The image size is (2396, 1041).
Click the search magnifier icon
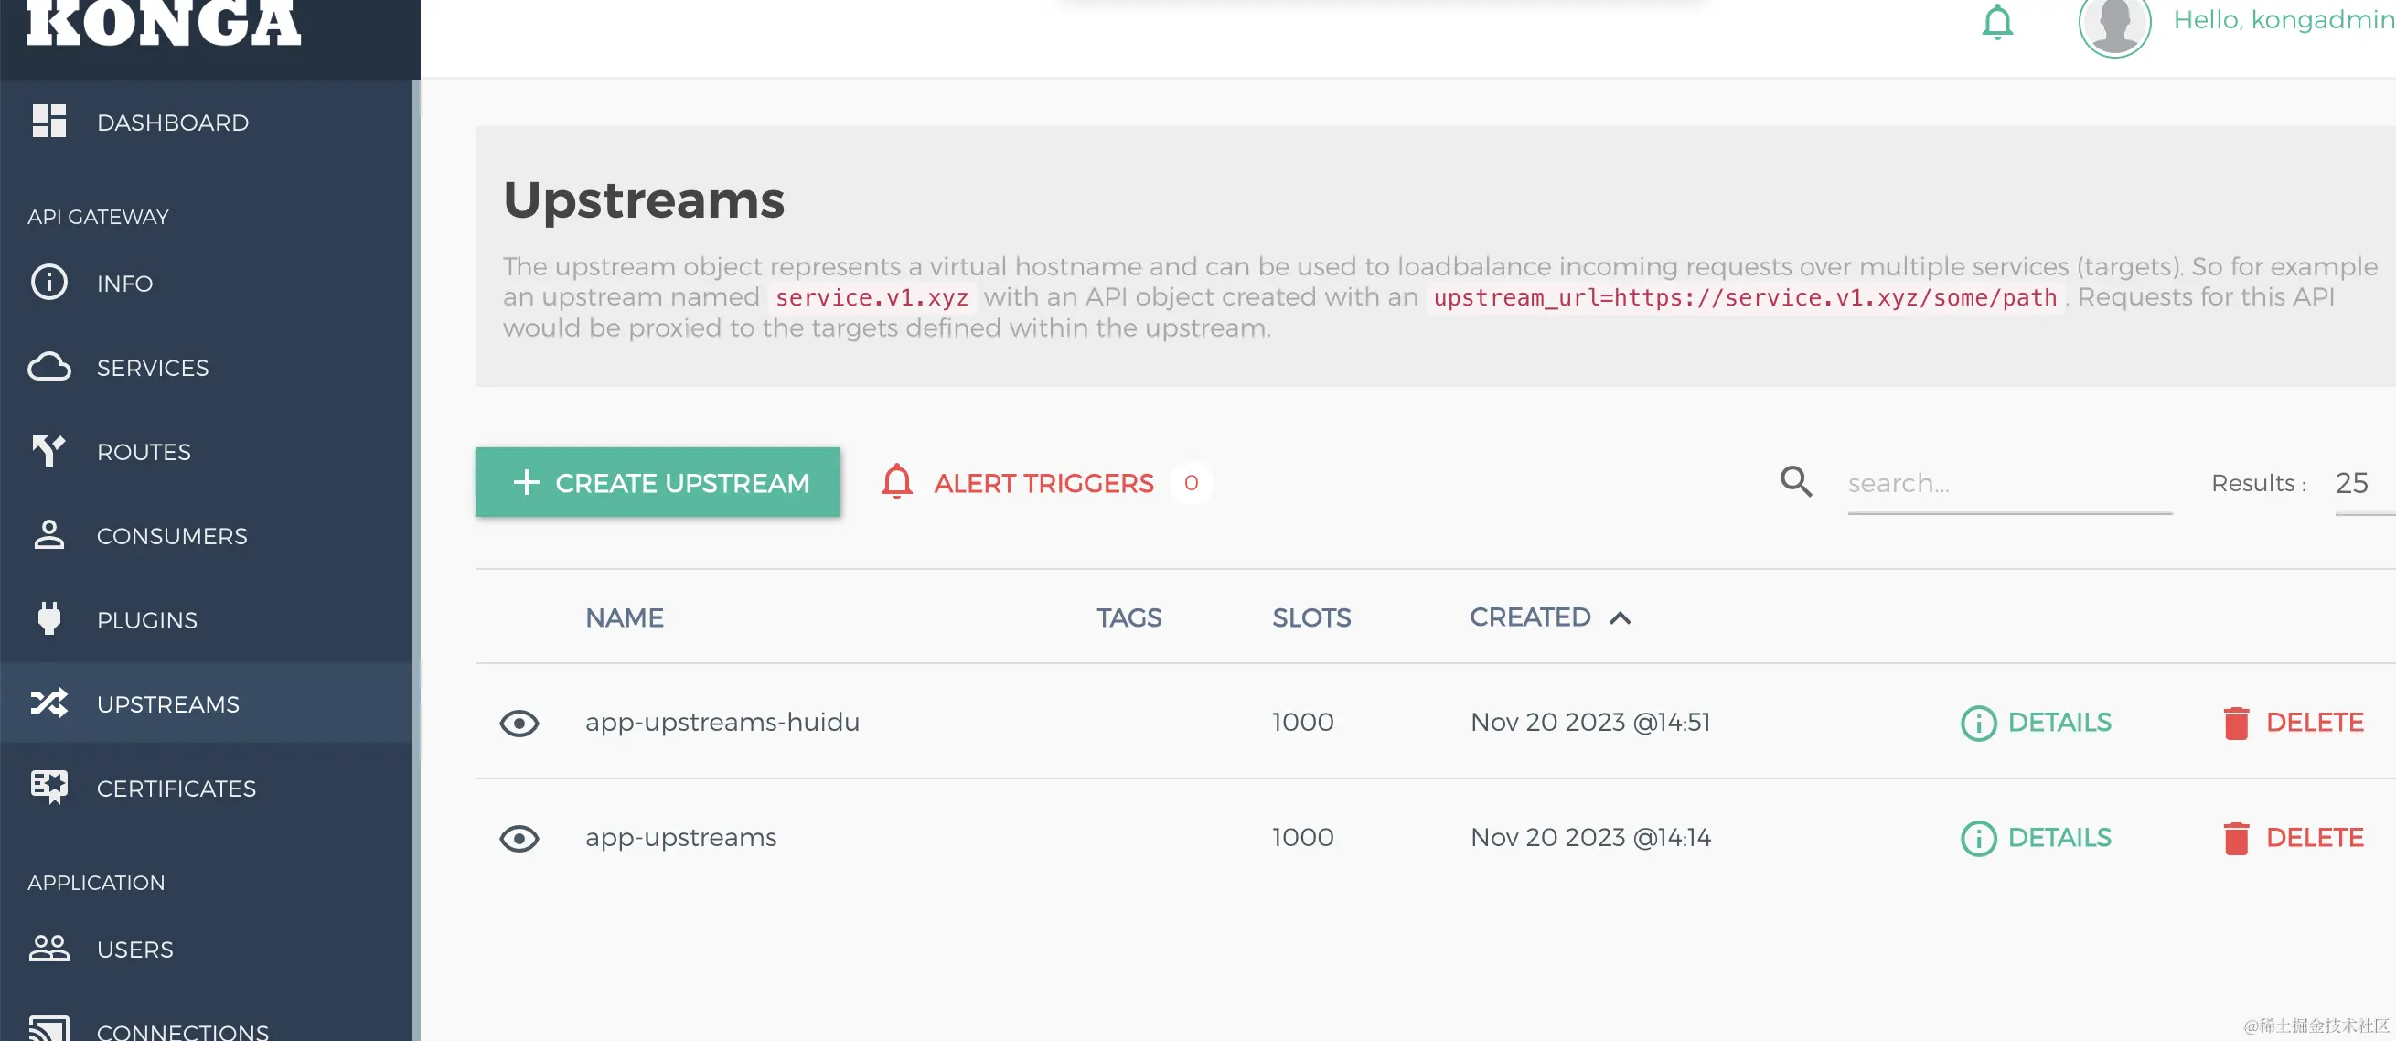1795,482
